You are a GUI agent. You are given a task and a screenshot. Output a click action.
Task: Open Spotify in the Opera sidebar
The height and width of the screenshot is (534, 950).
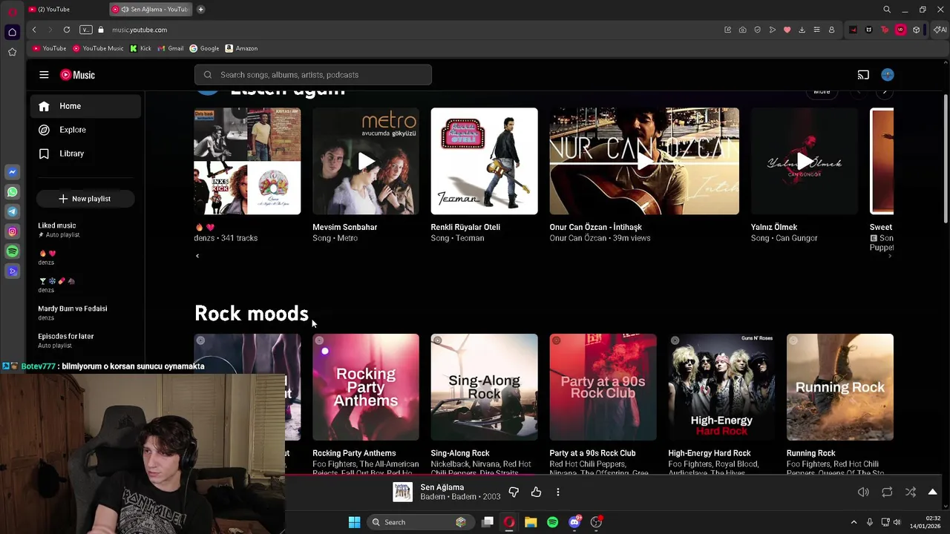12,252
